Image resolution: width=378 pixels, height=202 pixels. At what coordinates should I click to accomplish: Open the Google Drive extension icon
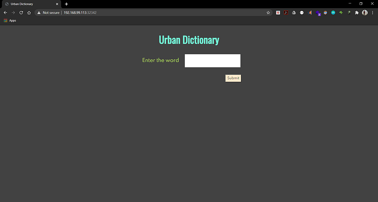(294, 13)
